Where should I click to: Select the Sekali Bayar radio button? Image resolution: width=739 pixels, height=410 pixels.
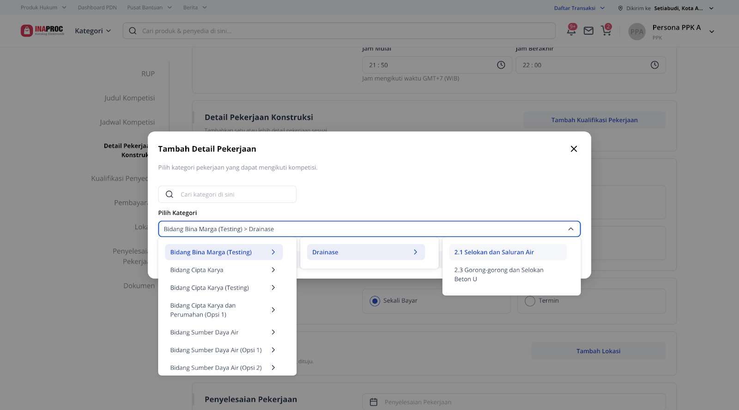375,301
